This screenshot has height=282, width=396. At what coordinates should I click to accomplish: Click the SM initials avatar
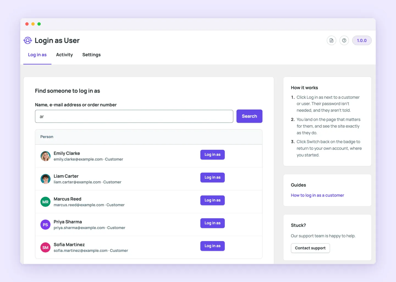click(45, 248)
